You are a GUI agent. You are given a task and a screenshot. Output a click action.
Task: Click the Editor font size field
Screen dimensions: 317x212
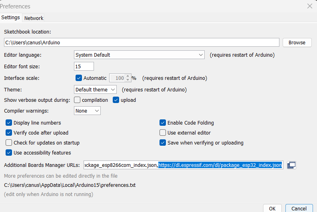tap(84, 66)
